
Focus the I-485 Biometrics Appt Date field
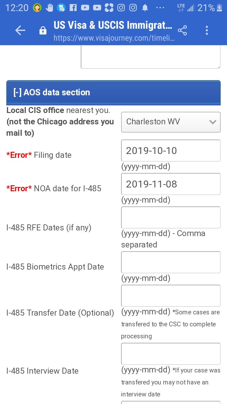coord(171,262)
